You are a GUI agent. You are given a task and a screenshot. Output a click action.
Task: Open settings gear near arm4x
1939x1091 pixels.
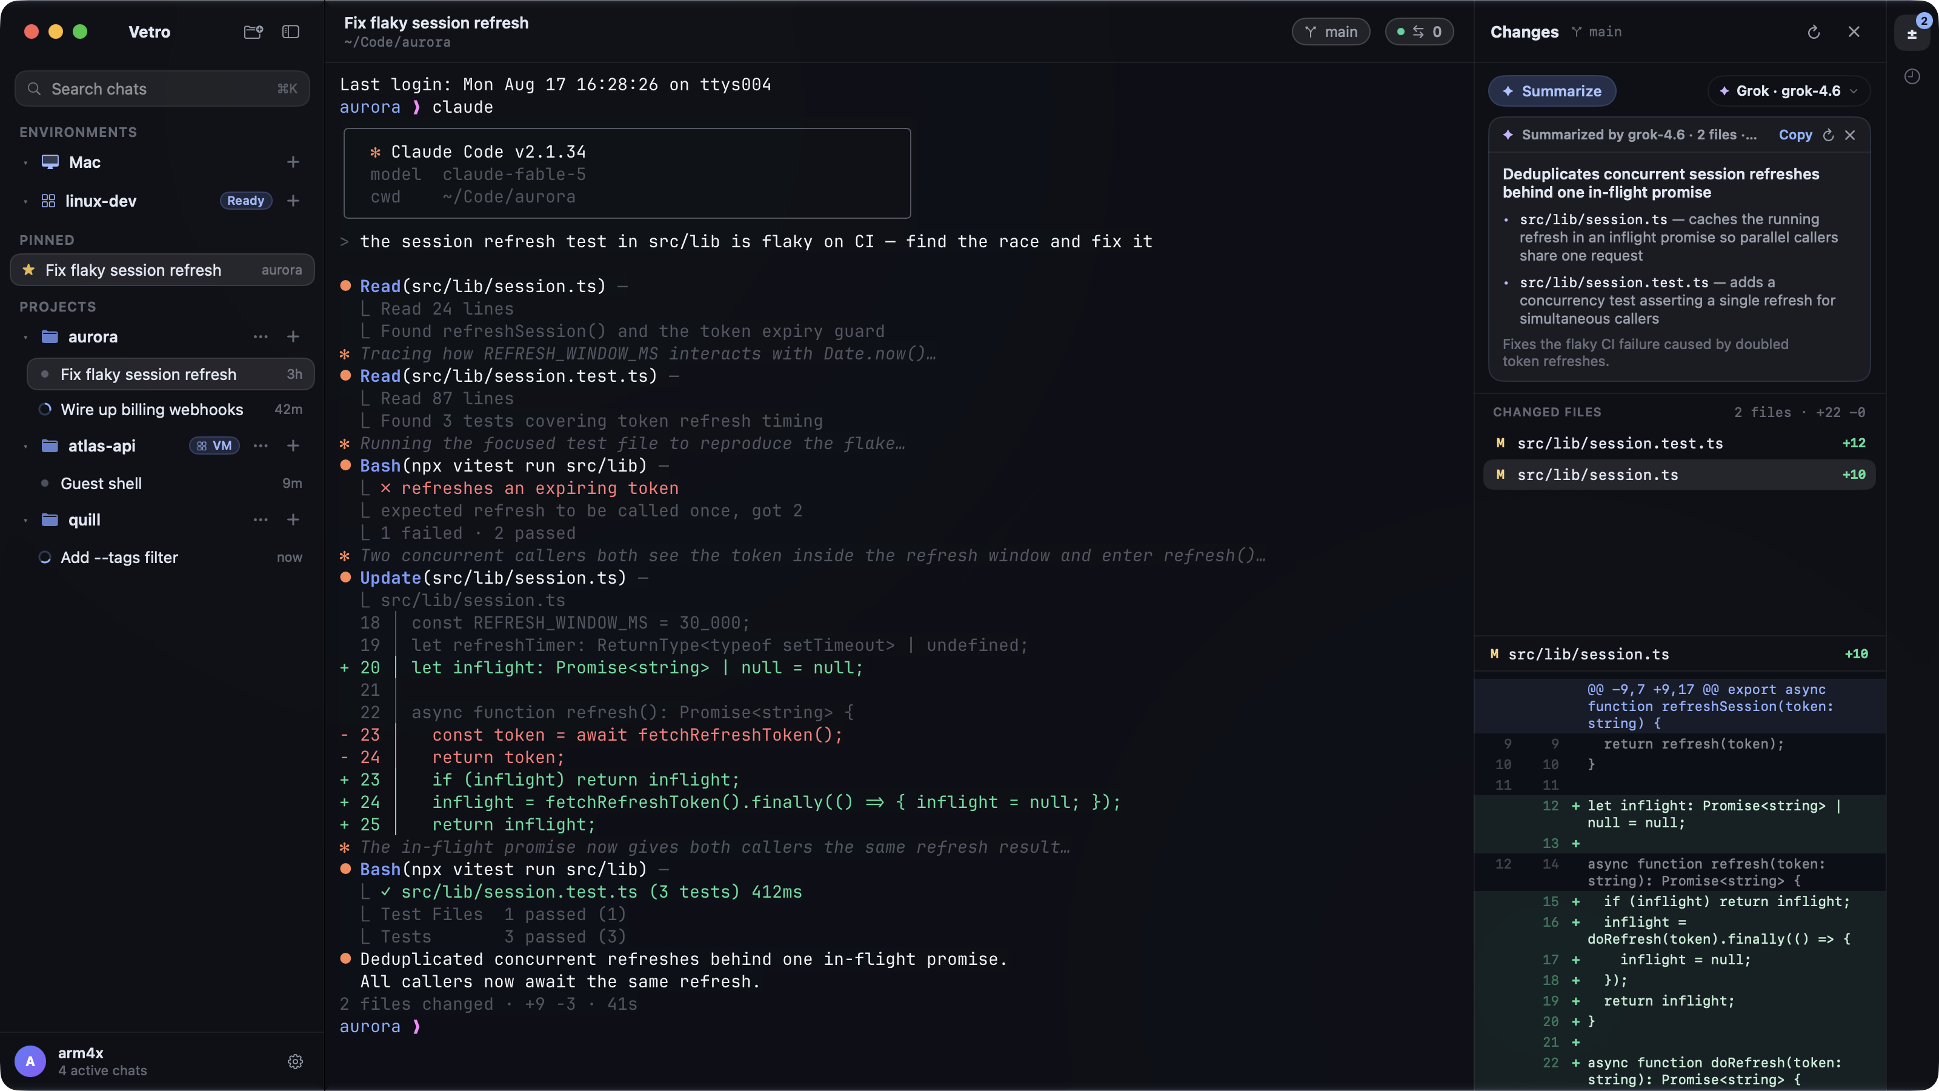(295, 1061)
